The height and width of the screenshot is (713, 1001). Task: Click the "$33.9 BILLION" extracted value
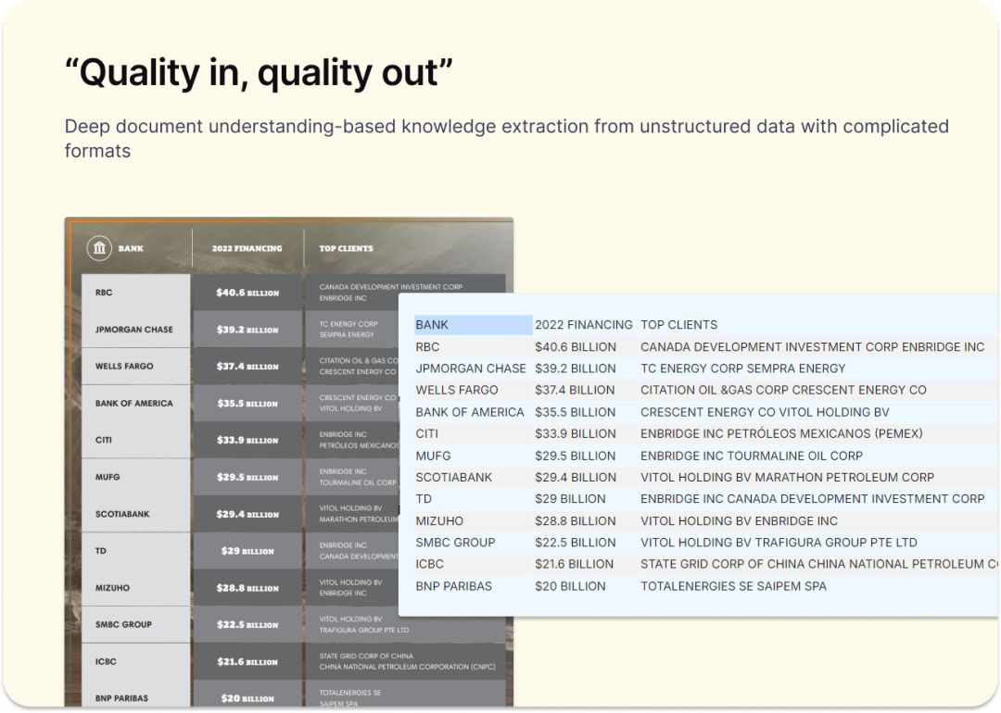point(576,433)
